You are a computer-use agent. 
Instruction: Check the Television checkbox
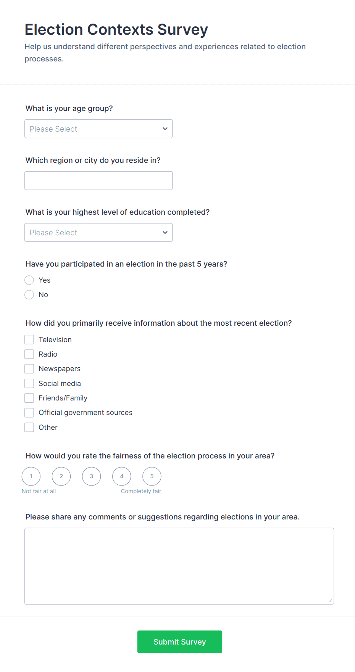(29, 340)
